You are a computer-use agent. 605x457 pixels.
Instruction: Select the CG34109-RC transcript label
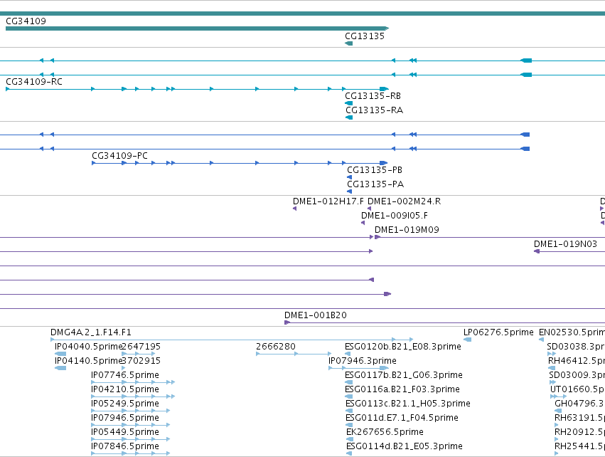(x=34, y=82)
